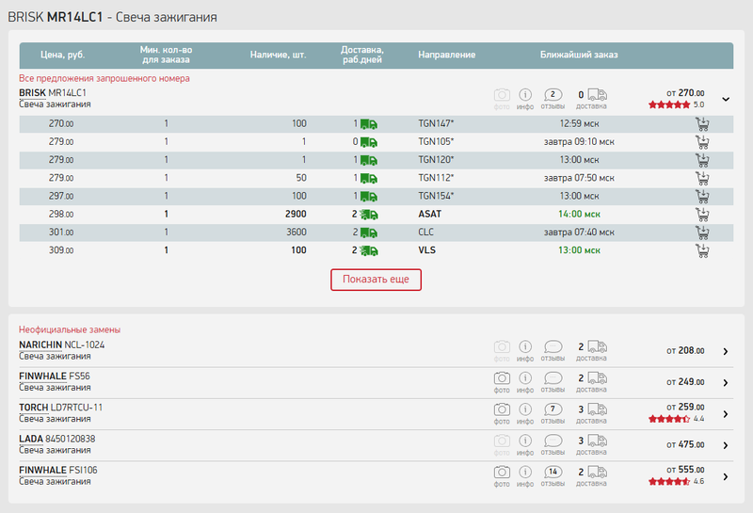Click 'завтра 09:10 мск' order time

click(579, 142)
